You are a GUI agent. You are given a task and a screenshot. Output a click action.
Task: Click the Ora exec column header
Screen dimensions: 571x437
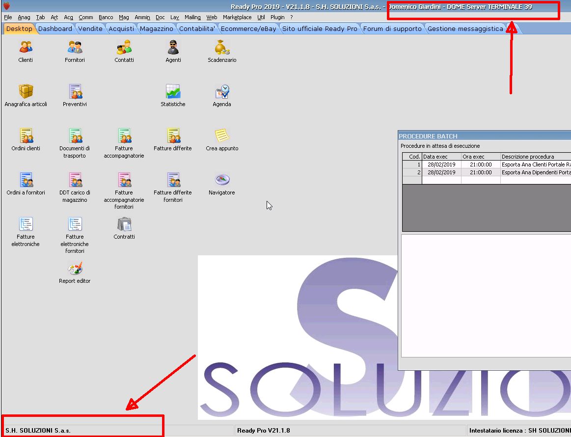(x=481, y=157)
